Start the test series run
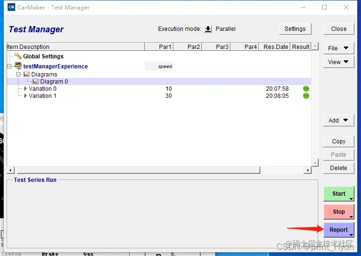 pos(338,194)
